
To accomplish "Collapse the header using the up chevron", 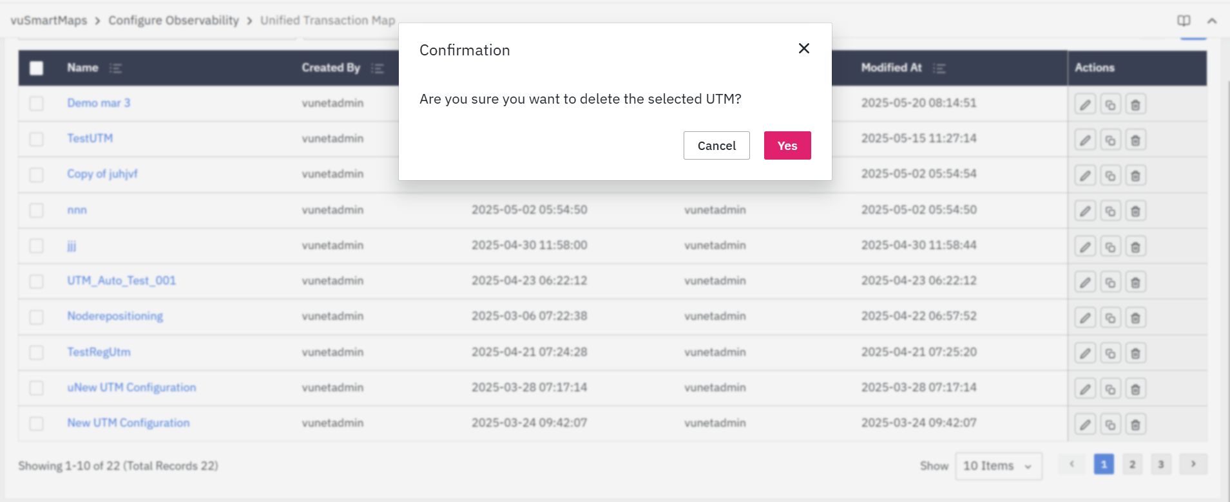I will [x=1212, y=21].
